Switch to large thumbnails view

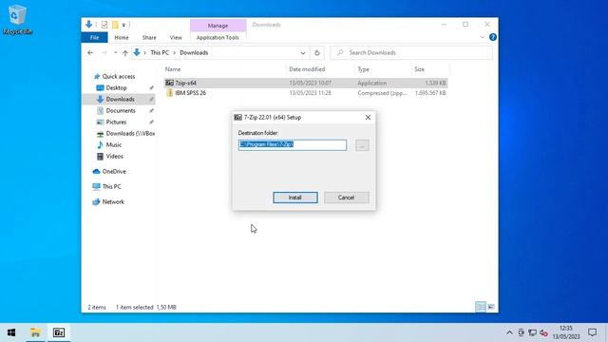pyautogui.click(x=491, y=307)
